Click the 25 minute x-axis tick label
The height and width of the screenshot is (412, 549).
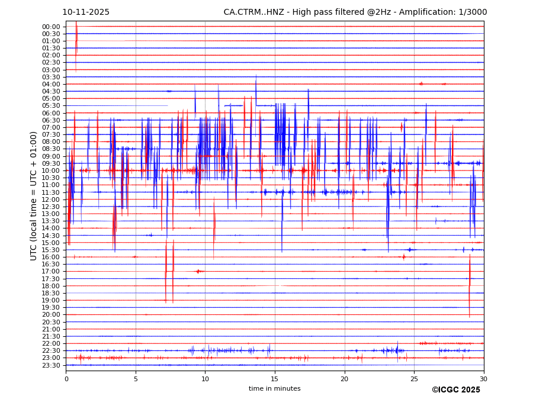click(x=414, y=379)
